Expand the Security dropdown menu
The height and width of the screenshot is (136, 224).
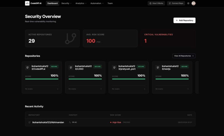coord(66,3)
